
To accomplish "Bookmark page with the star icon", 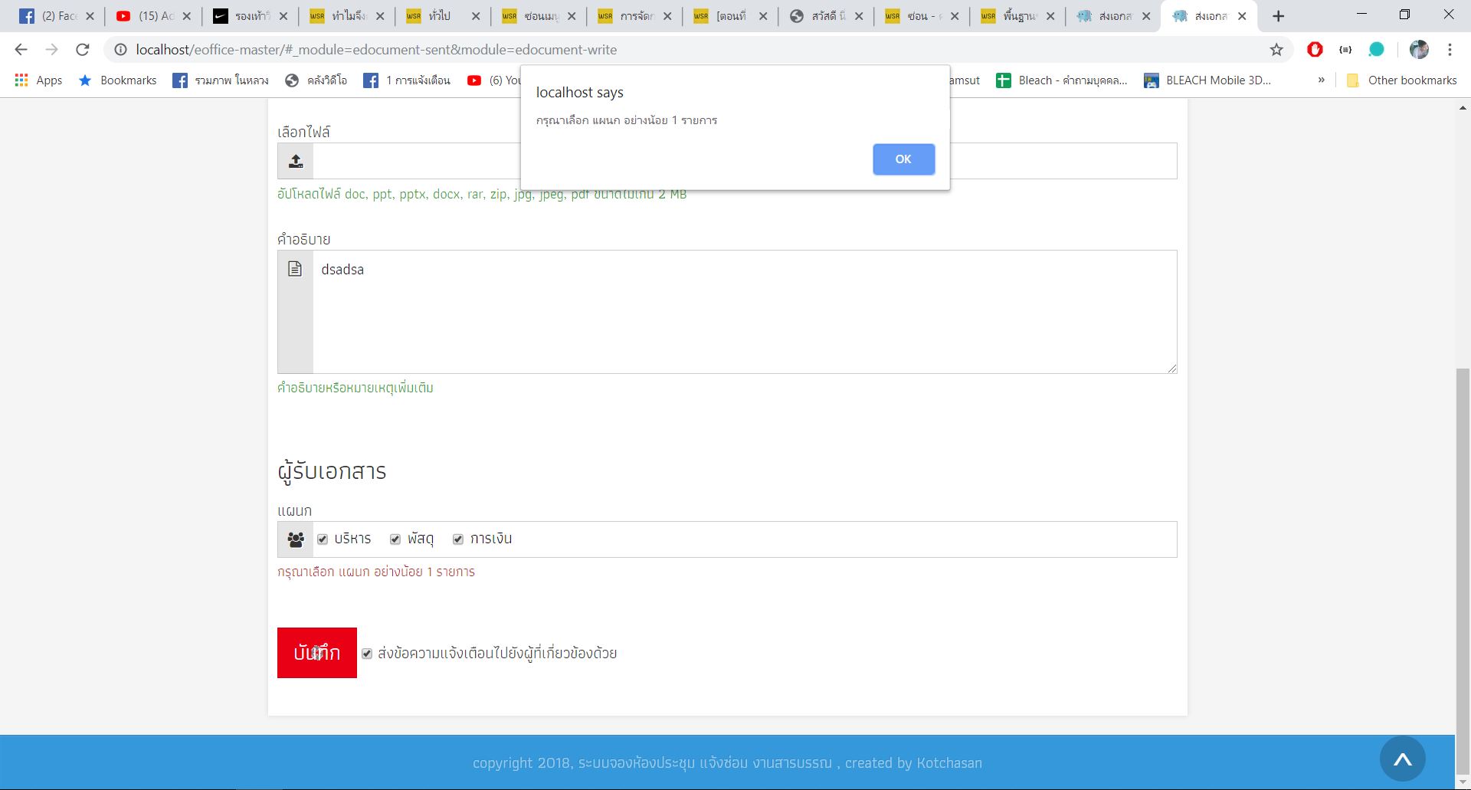I will (x=1276, y=50).
